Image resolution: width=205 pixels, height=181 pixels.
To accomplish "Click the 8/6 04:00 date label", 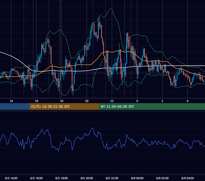I will tap(188, 178).
